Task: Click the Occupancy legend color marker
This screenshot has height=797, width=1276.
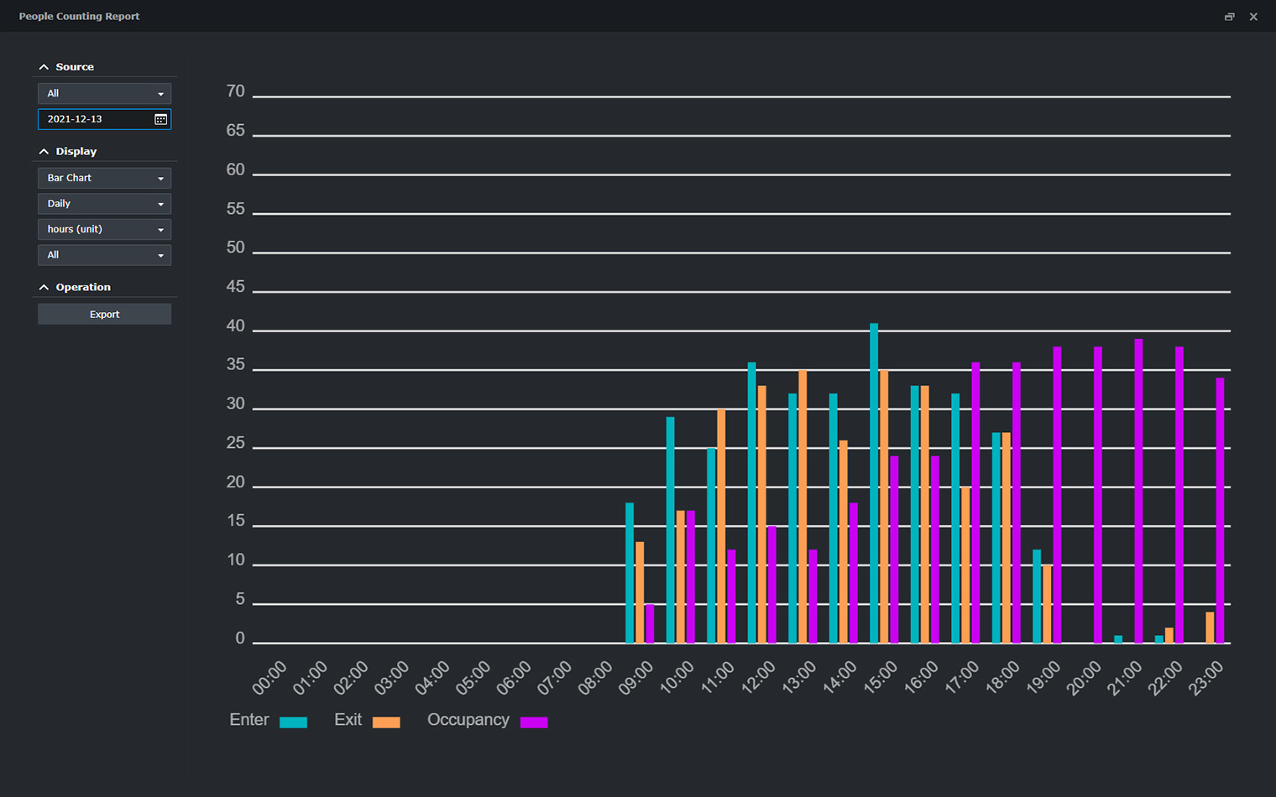Action: pyautogui.click(x=535, y=721)
